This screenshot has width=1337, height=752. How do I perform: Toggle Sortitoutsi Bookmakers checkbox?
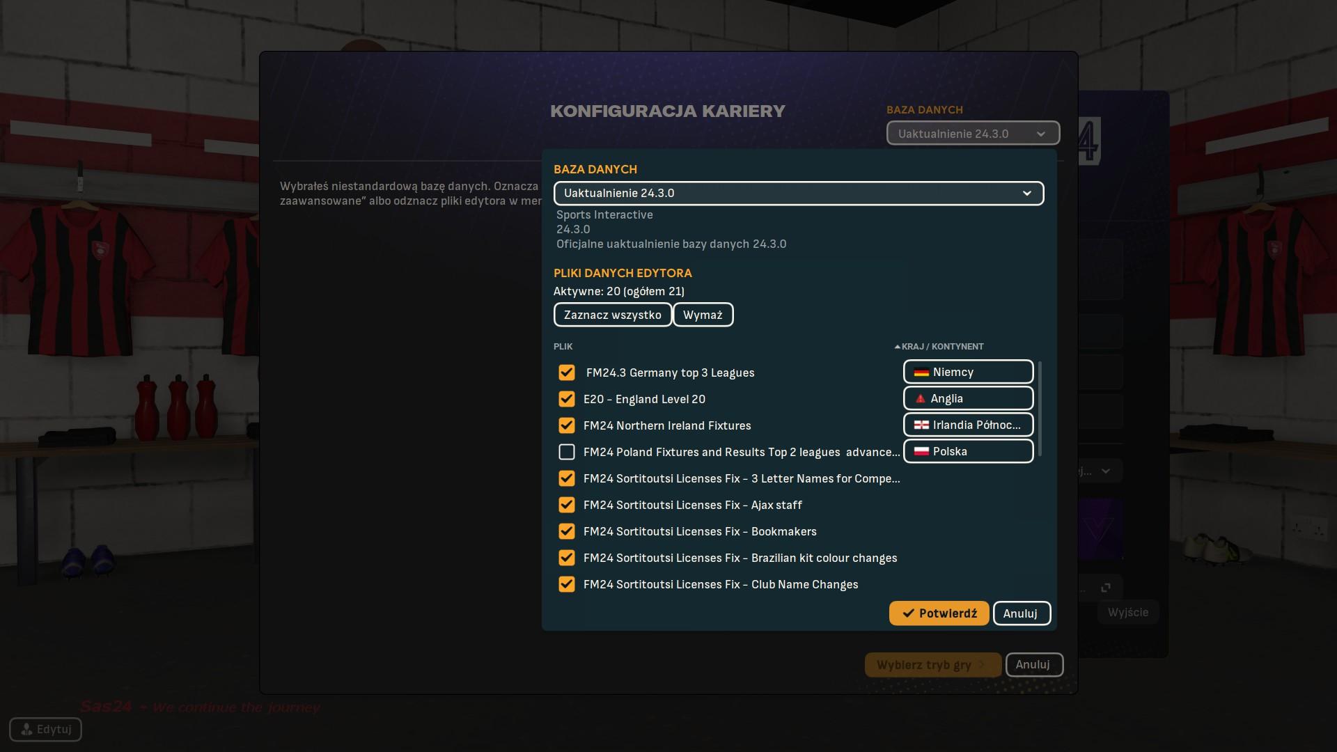coord(566,531)
